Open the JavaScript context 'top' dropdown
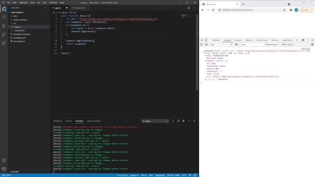 (221, 45)
